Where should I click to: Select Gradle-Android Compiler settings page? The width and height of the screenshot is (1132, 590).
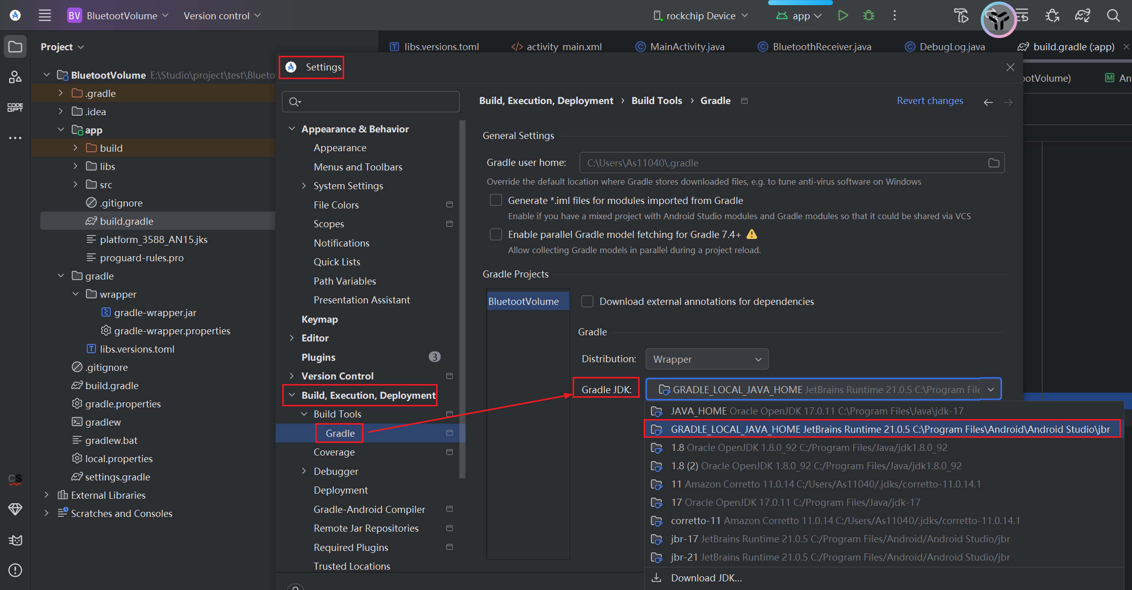click(x=369, y=509)
